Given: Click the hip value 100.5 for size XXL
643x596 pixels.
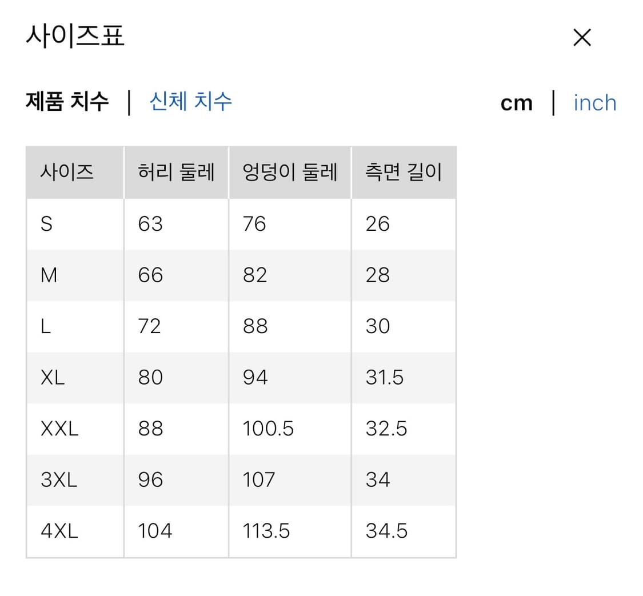Looking at the screenshot, I should click(268, 429).
